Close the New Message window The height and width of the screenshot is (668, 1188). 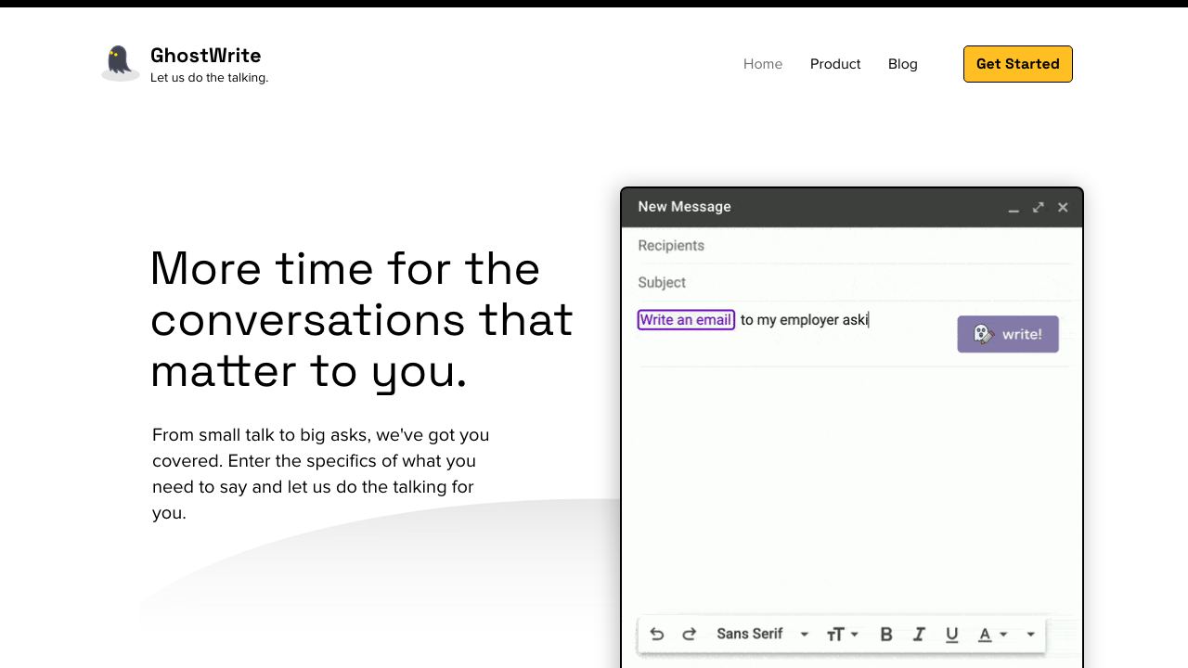1063,207
